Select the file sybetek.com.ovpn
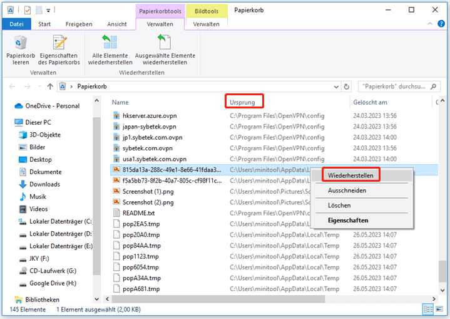This screenshot has width=450, height=319. (x=148, y=149)
